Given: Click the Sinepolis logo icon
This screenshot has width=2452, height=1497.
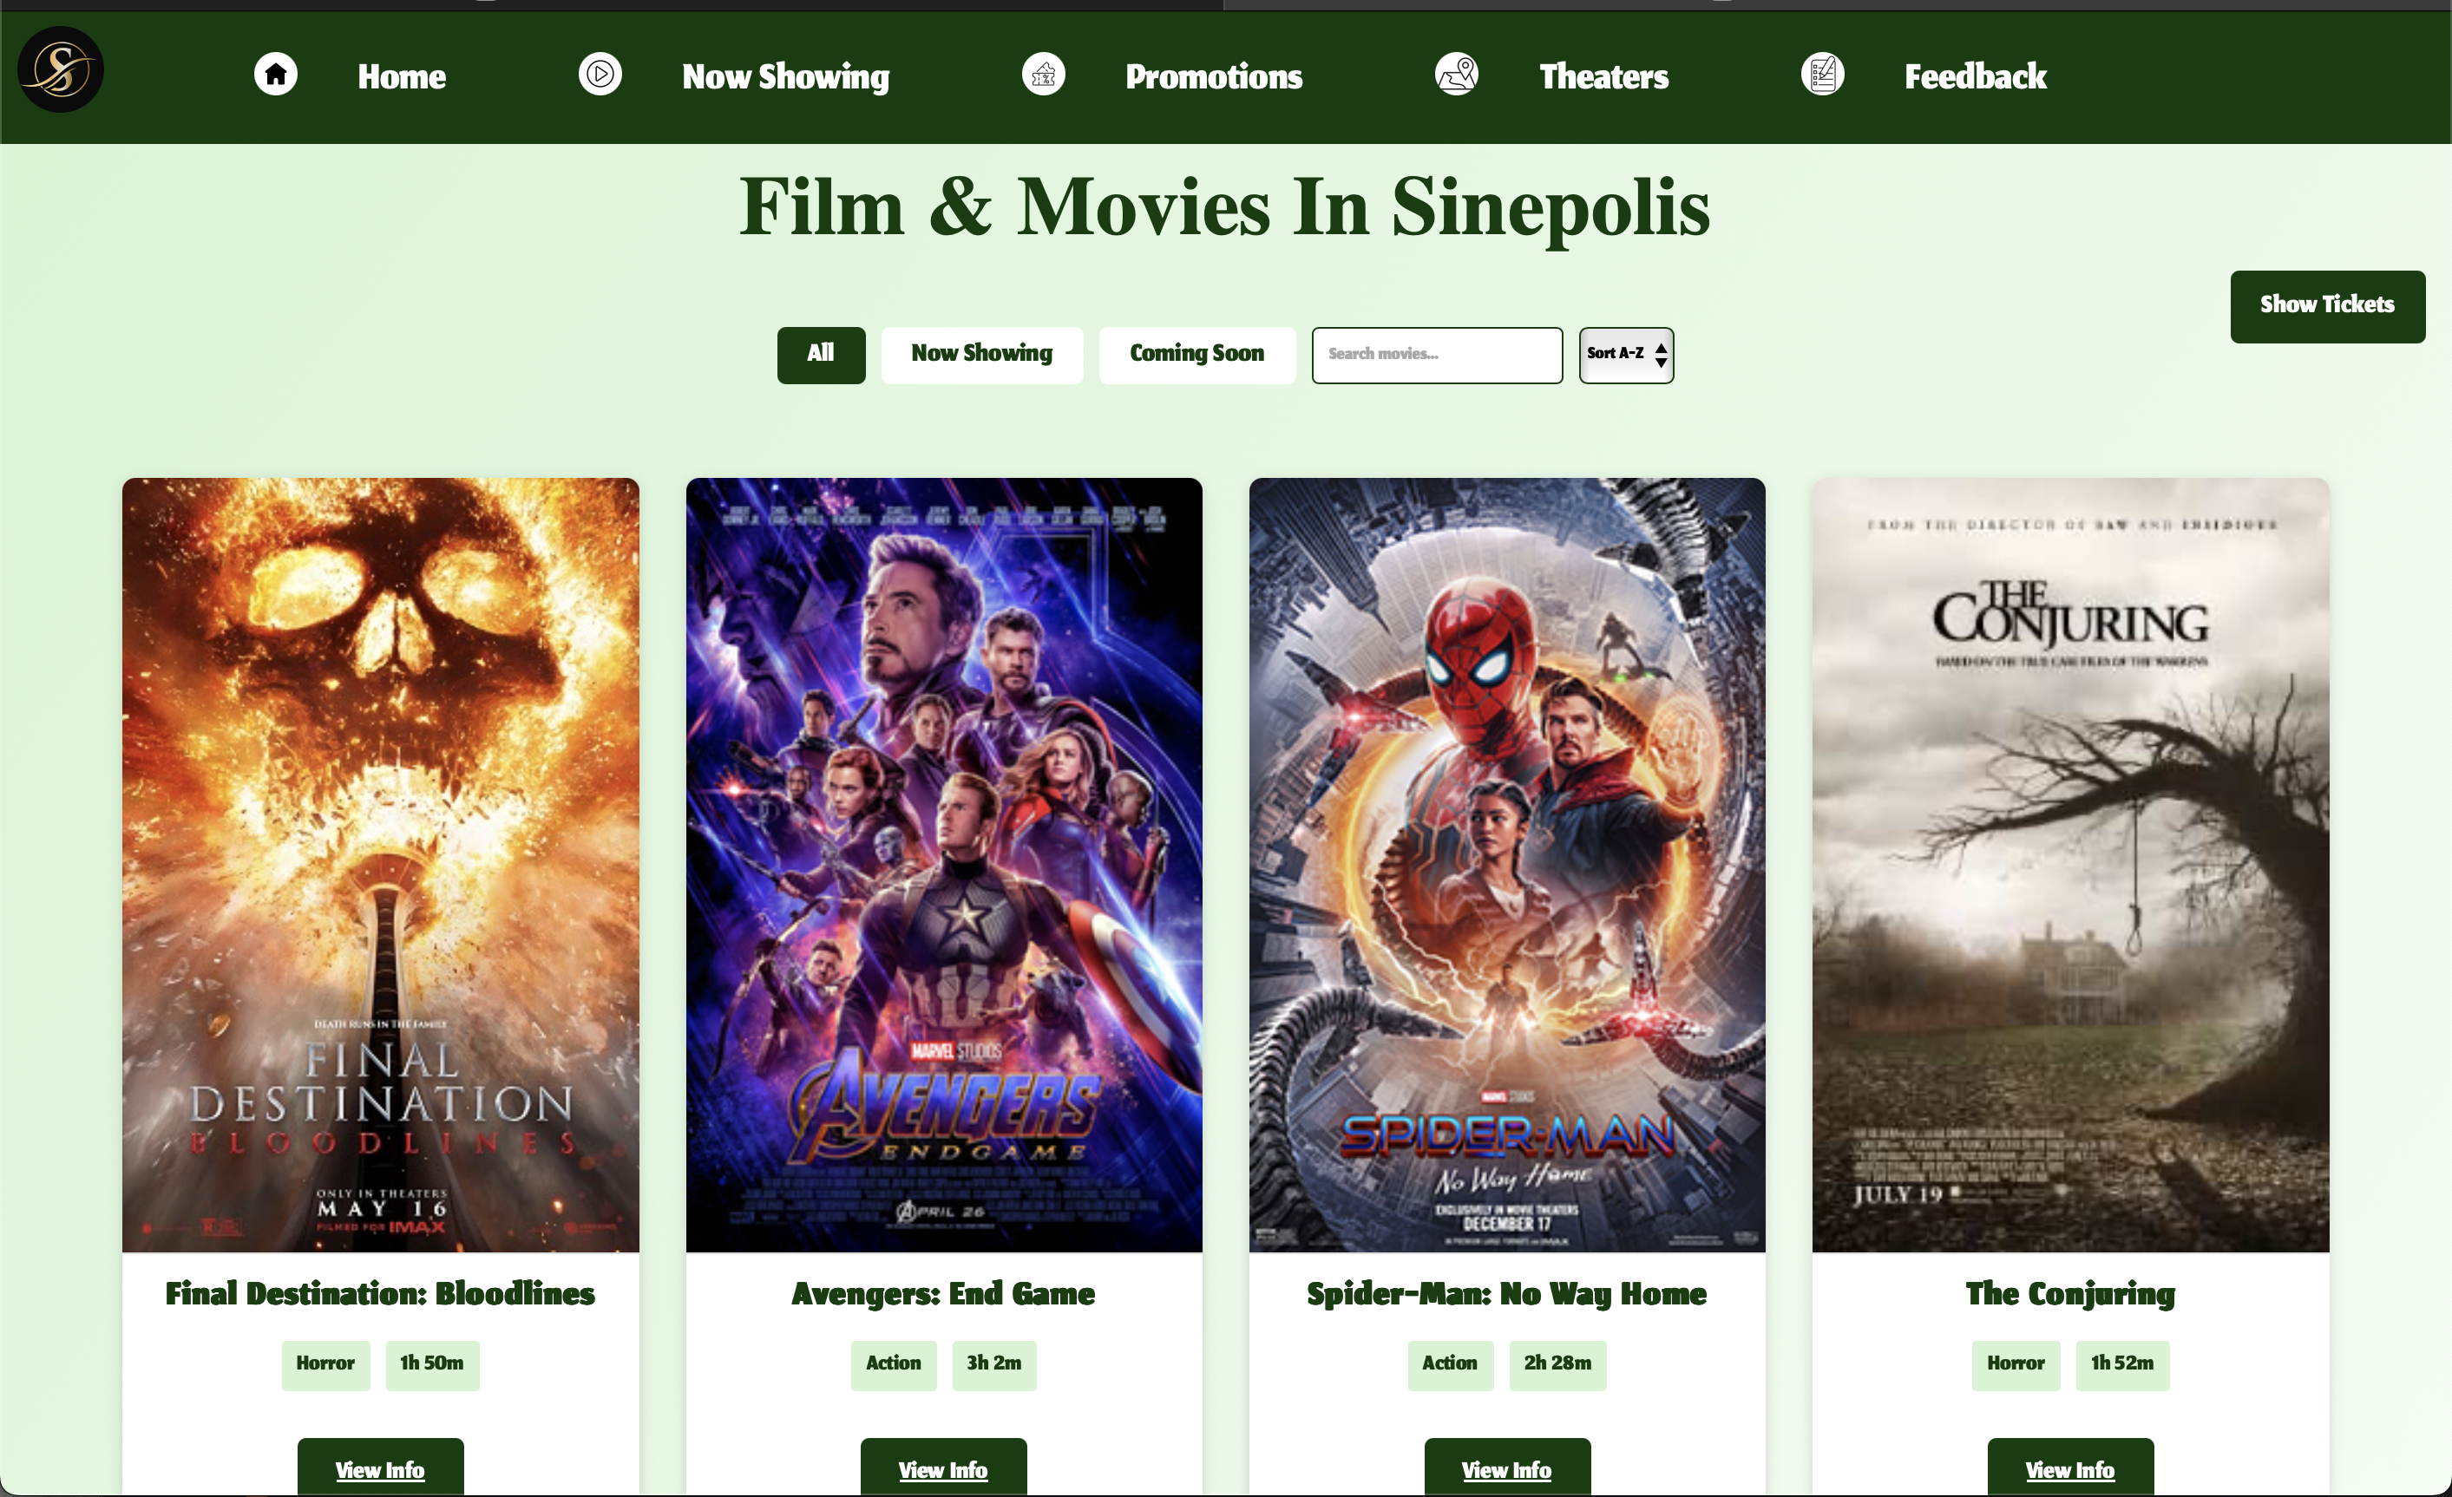Looking at the screenshot, I should click(61, 70).
